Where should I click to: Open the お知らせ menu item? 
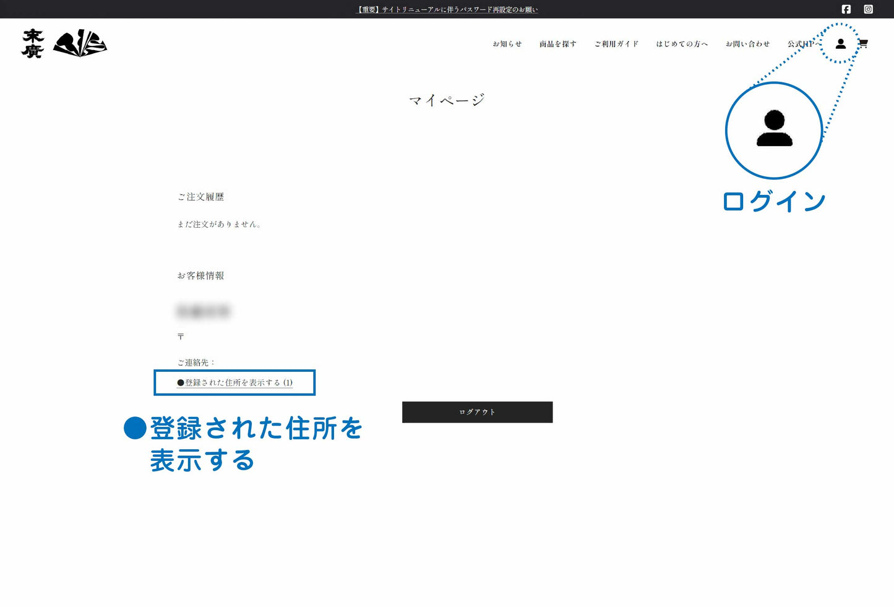[507, 44]
